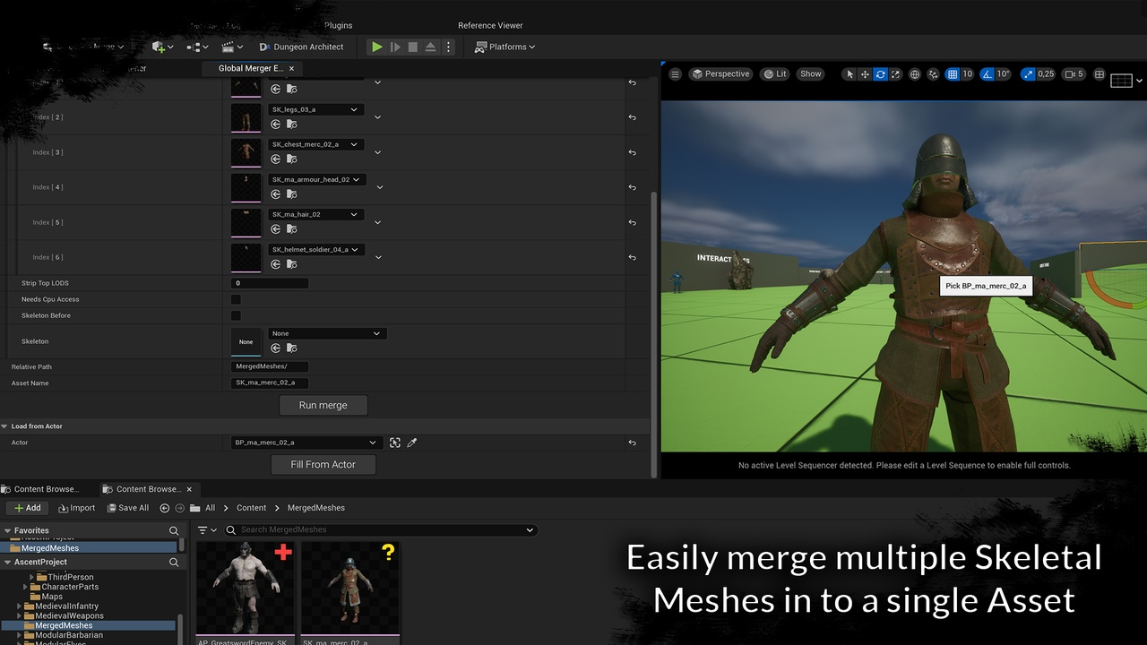Reset Index 3 value to default arrow

(632, 152)
